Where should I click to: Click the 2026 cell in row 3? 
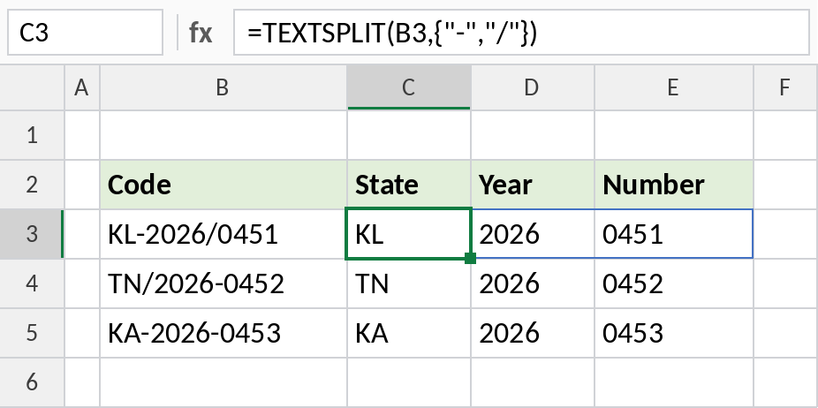click(x=533, y=234)
